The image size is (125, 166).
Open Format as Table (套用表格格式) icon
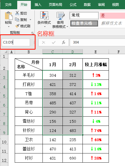[x=60, y=16]
